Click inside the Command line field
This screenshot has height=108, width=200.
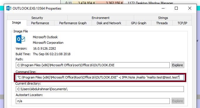(x=100, y=77)
